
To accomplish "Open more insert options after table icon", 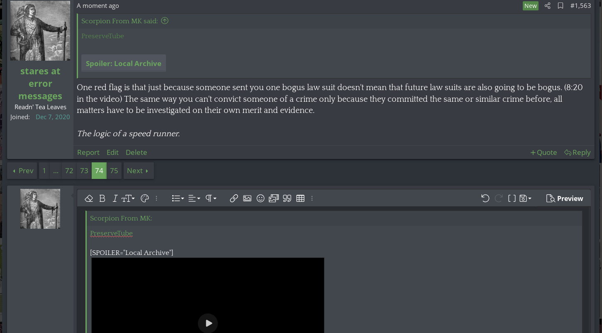I will coord(312,198).
